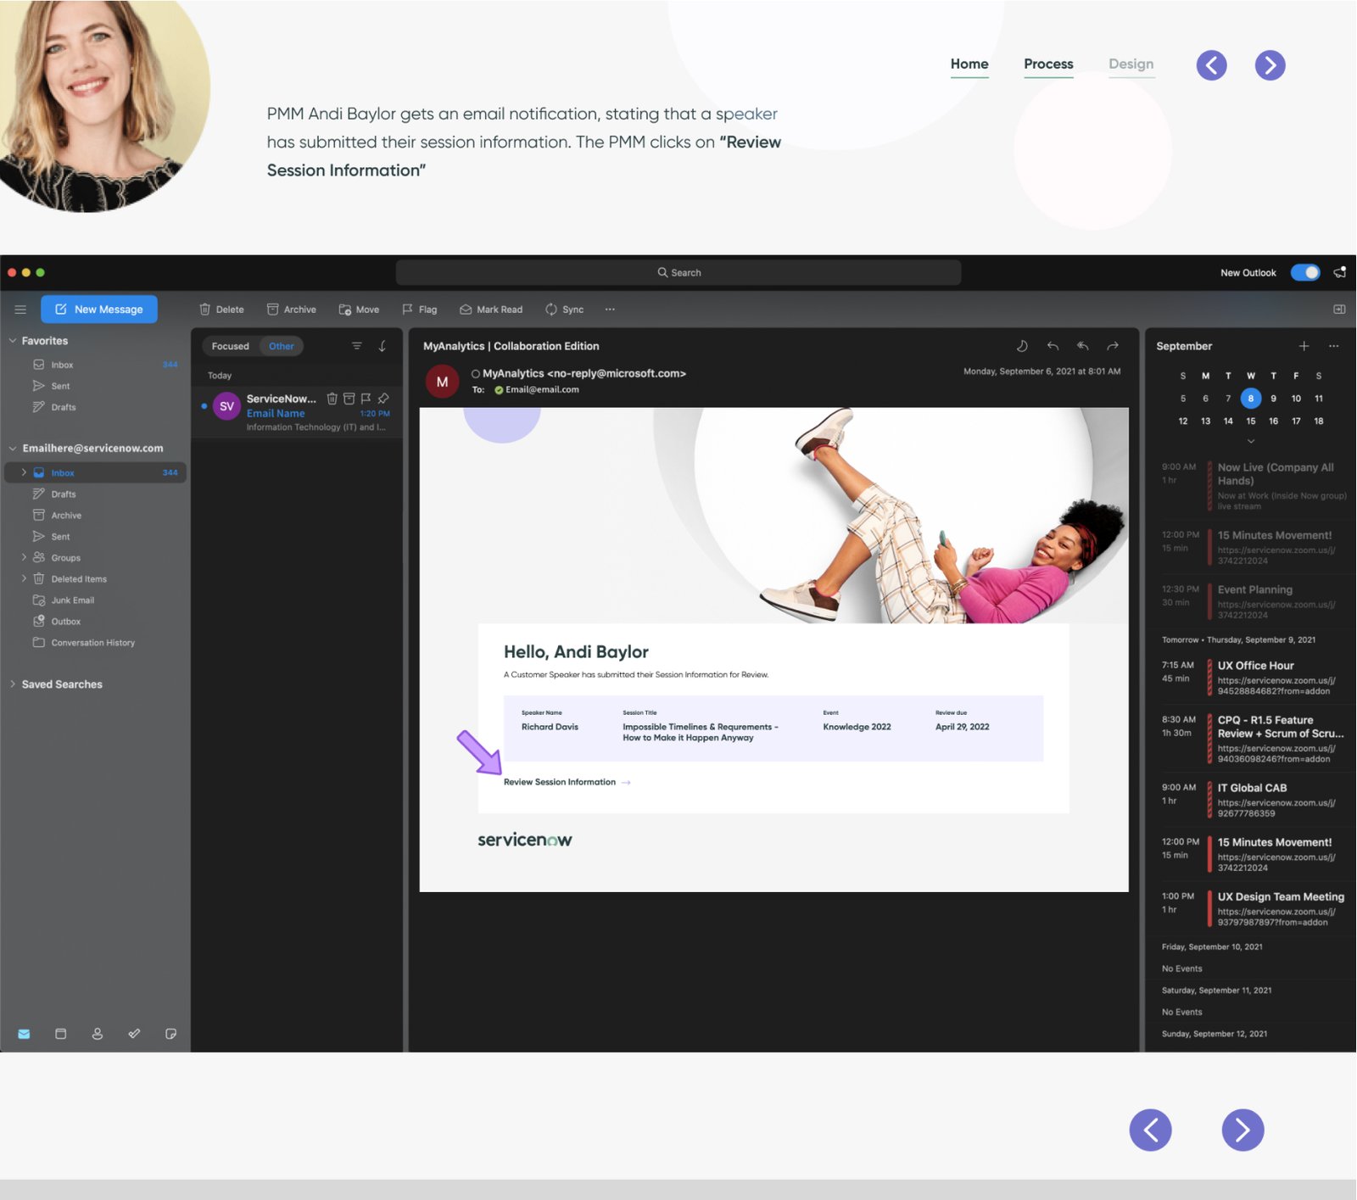Reply all to the email

click(x=1083, y=346)
